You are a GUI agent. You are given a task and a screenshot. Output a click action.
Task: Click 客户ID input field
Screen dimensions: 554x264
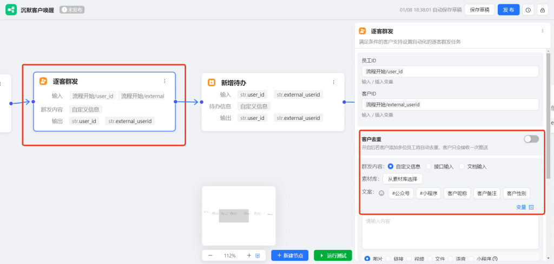pos(451,104)
